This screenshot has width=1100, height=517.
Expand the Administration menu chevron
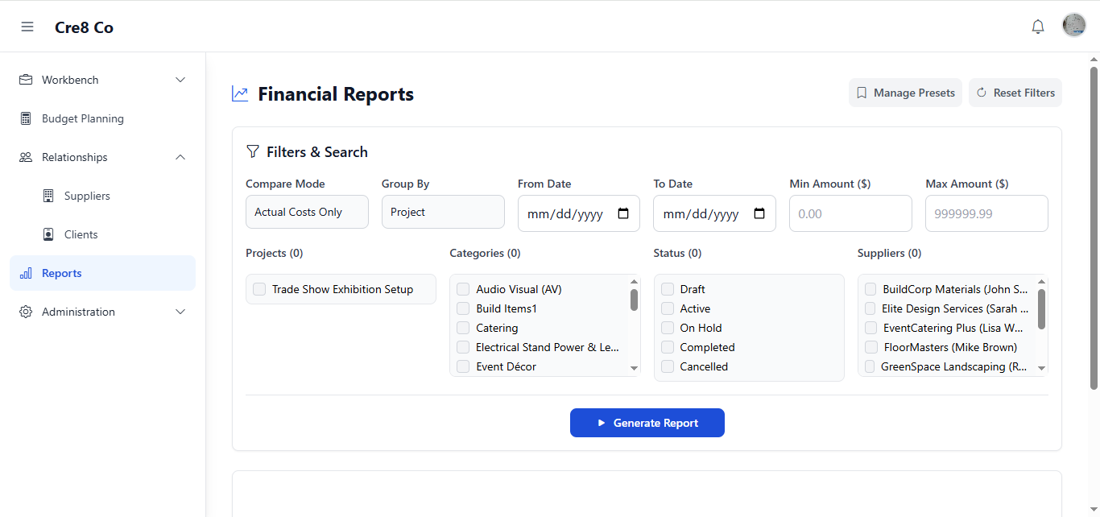(180, 312)
